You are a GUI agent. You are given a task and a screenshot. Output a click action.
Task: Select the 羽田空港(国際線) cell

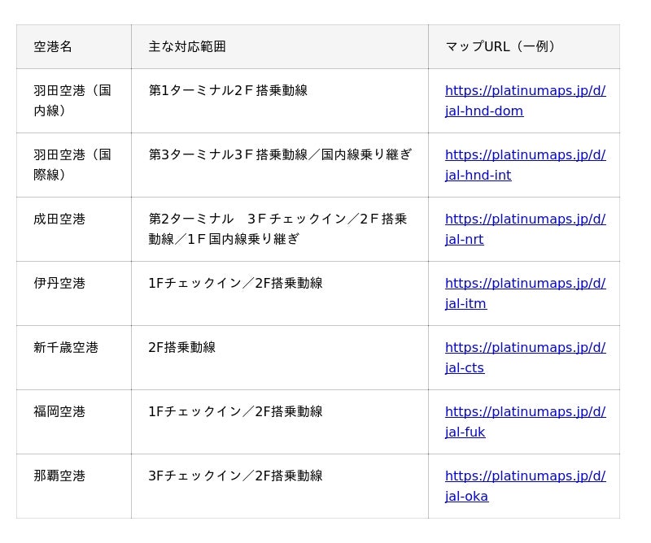72,165
